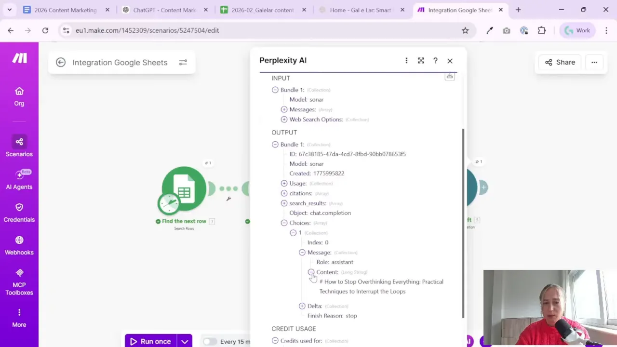
Task: Collapse Choices array
Action: pos(284,223)
